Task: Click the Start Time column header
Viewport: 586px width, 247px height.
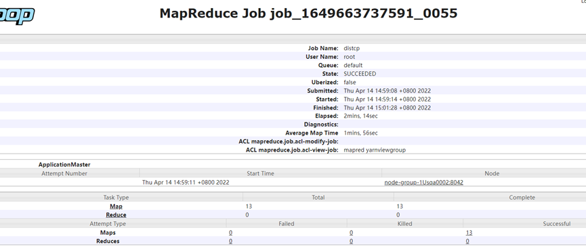Action: [261, 173]
